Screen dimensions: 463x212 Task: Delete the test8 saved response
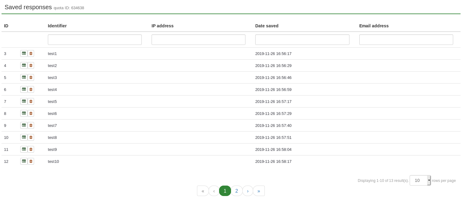31,137
